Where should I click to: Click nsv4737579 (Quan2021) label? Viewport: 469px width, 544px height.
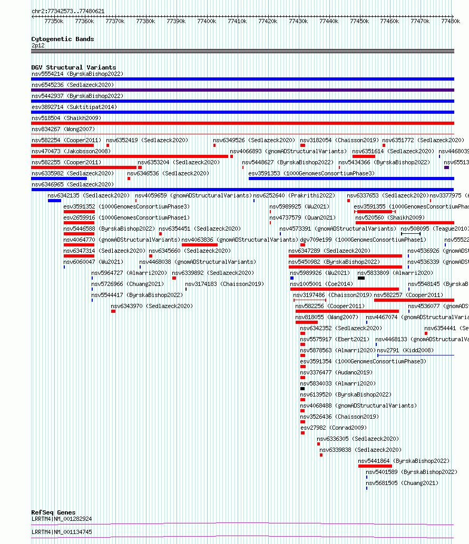tap(302, 218)
